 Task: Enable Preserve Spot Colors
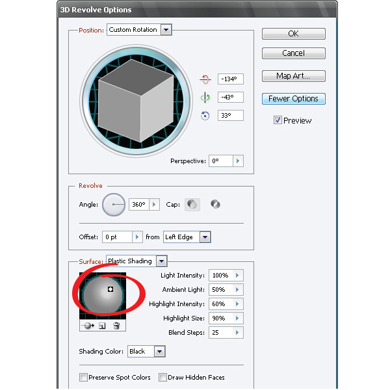coord(84,377)
